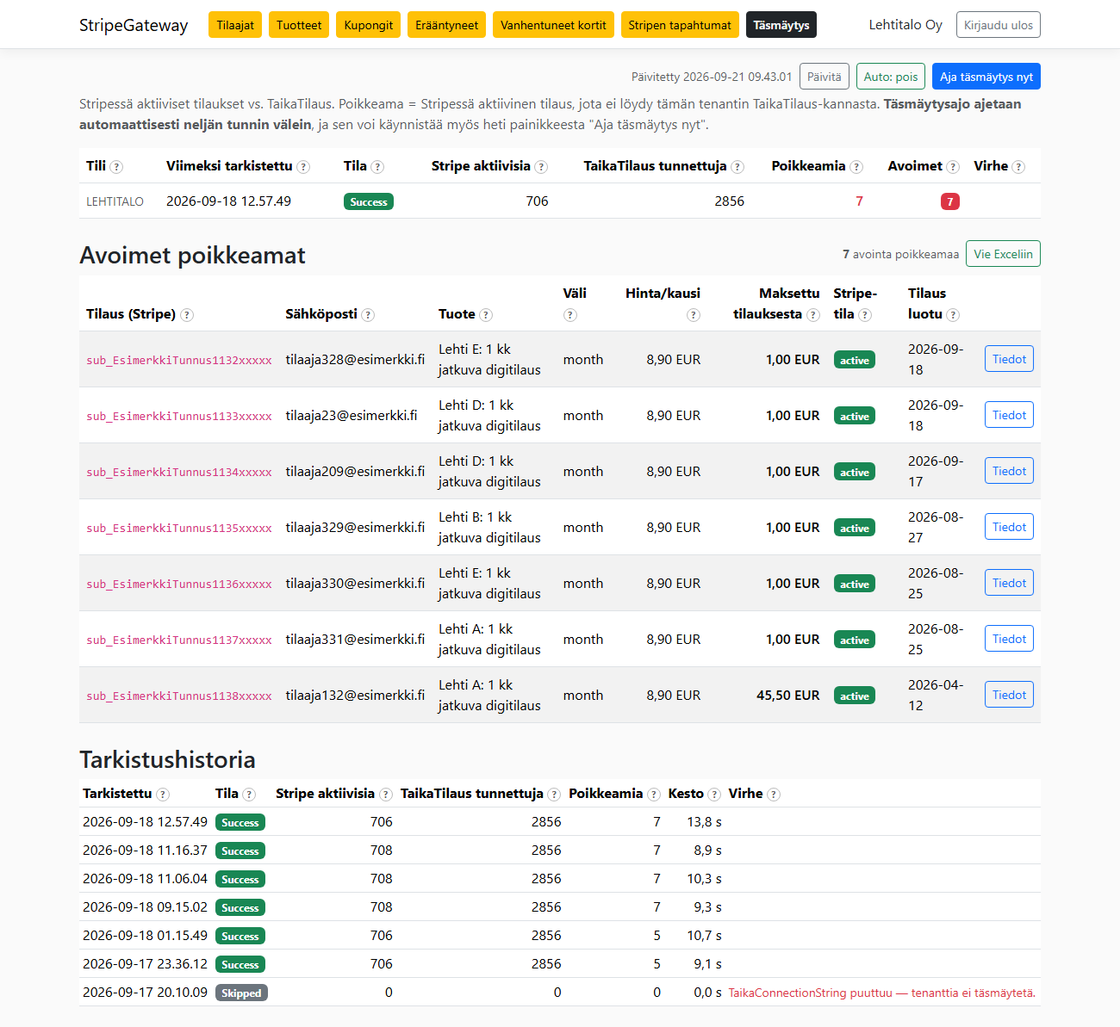
Task: Click subscription ID sub_EsimerkkiTunnus1135xxxxx
Action: tap(179, 528)
